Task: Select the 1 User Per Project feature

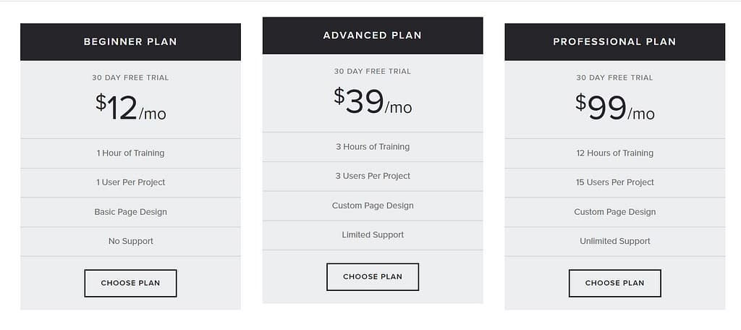Action: pos(130,182)
